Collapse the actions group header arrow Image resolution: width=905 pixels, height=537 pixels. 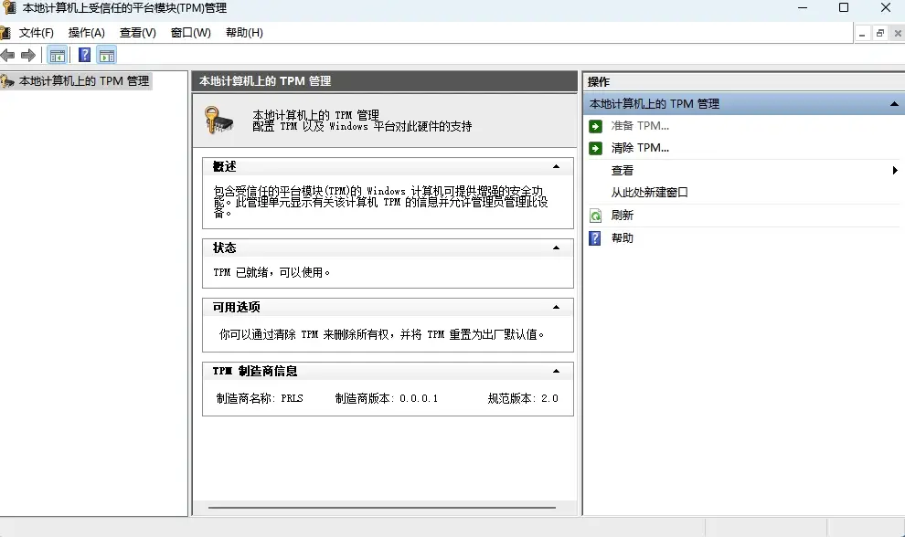(x=894, y=104)
